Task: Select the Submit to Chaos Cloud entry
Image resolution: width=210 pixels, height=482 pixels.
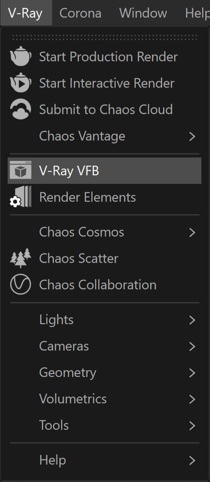Action: 105,110
